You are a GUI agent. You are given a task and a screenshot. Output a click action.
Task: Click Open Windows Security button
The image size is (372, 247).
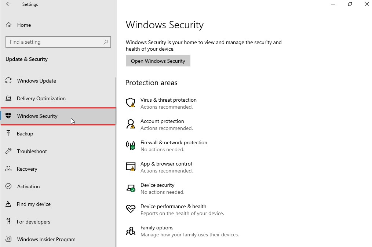(x=158, y=61)
